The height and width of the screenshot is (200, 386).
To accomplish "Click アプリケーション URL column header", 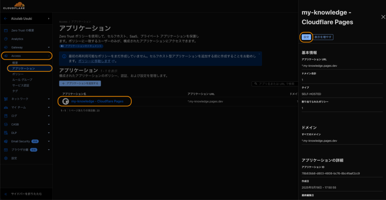I will pos(201,94).
